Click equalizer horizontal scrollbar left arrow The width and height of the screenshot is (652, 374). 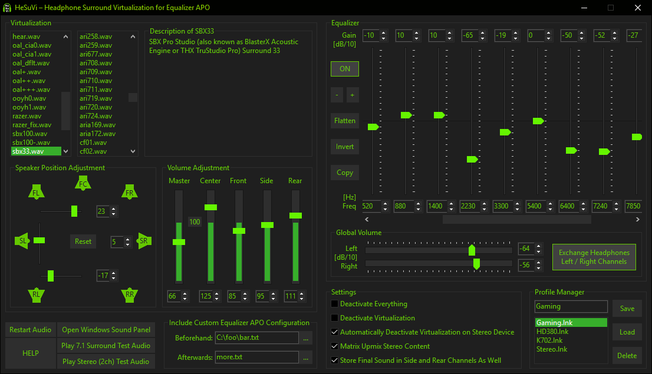pyautogui.click(x=367, y=220)
